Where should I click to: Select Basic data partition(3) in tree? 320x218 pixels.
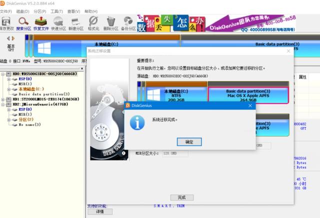coord(44,94)
